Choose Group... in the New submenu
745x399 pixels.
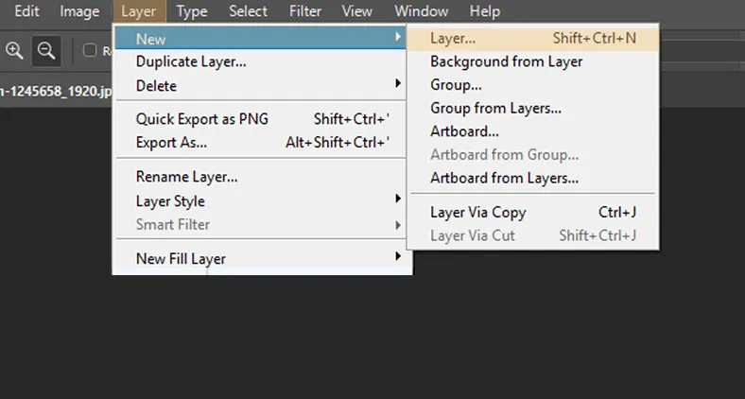pos(533,85)
